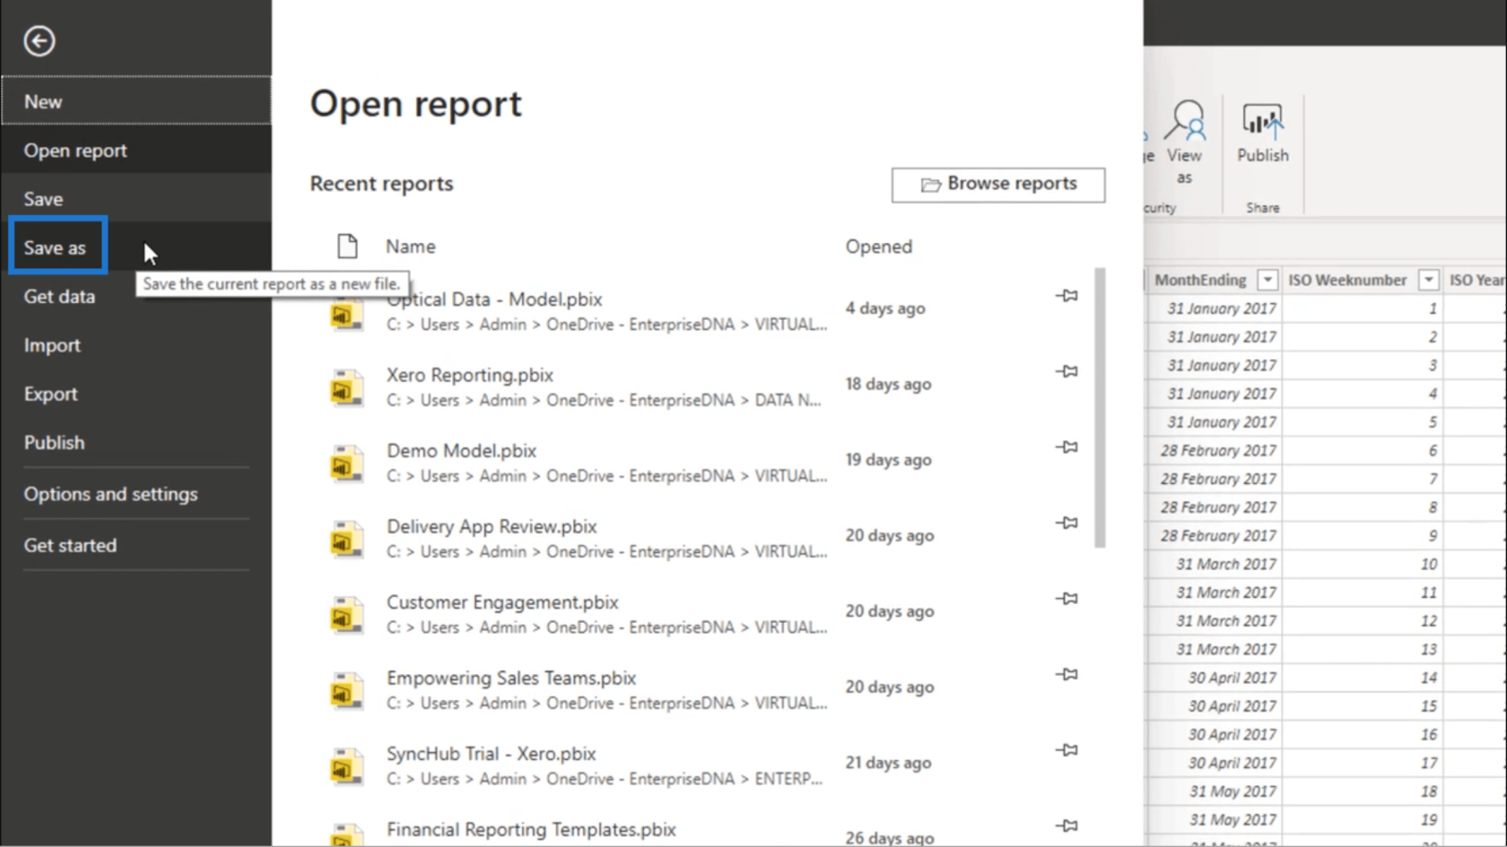
Task: Click Customer Engagement.pbix file icon
Action: (x=346, y=615)
